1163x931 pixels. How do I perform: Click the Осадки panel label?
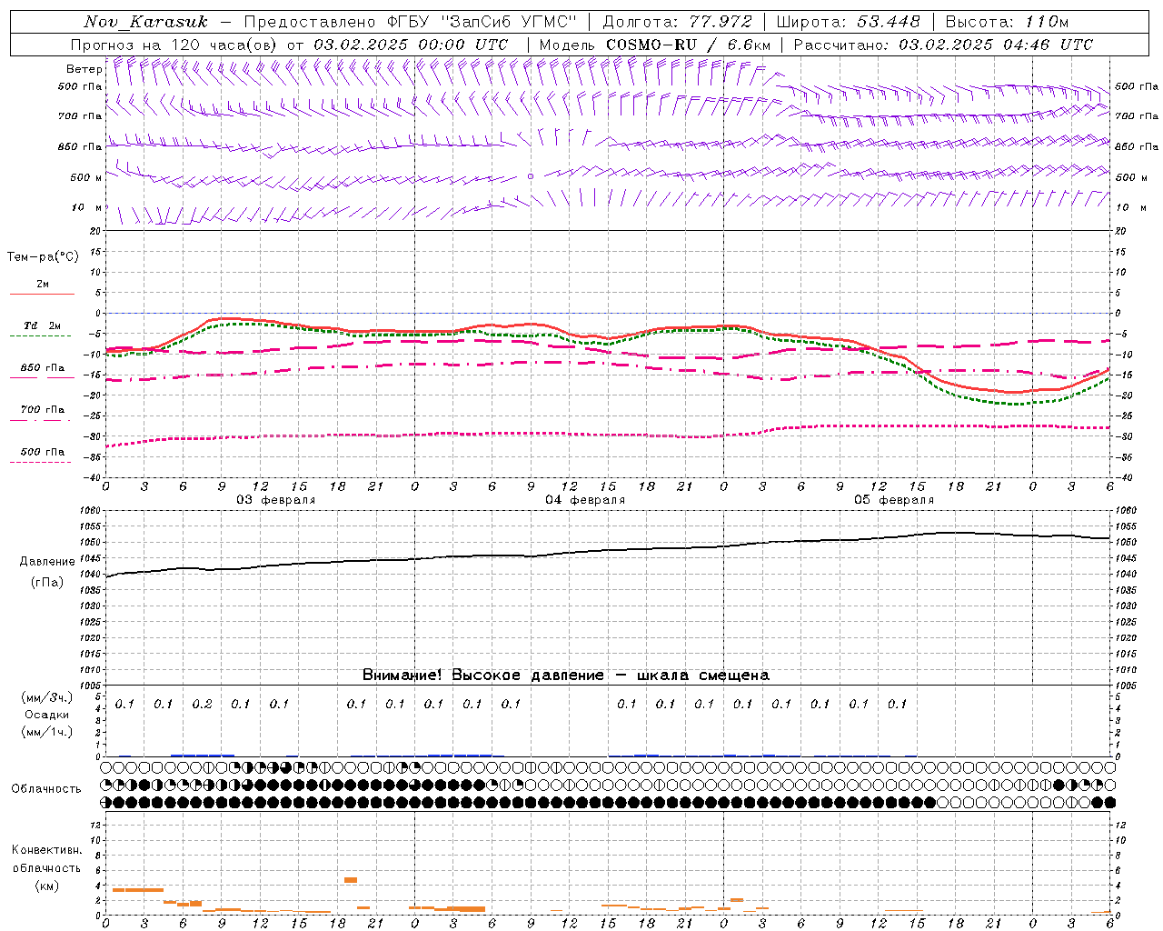pos(47,715)
